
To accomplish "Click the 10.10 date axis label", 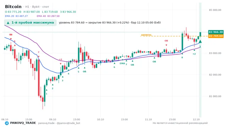I will (100, 119).
